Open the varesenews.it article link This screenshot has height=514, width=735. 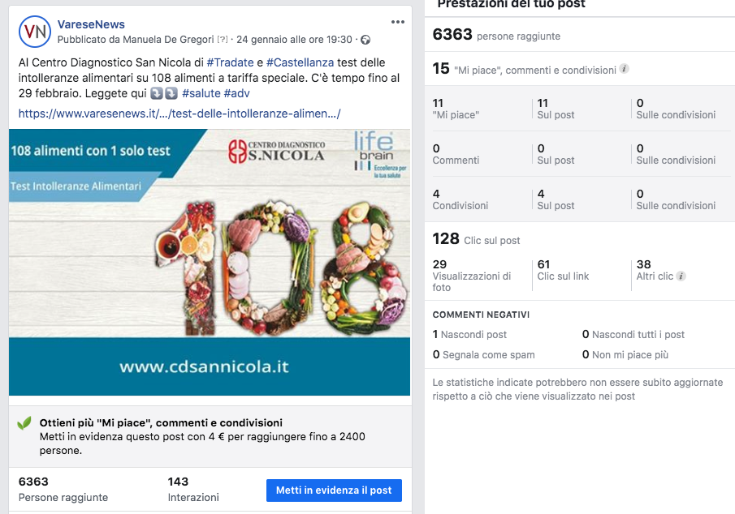coord(179,114)
